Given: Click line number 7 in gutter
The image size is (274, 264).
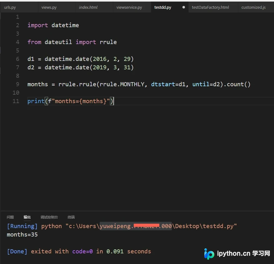Looking at the screenshot, I should [17, 67].
